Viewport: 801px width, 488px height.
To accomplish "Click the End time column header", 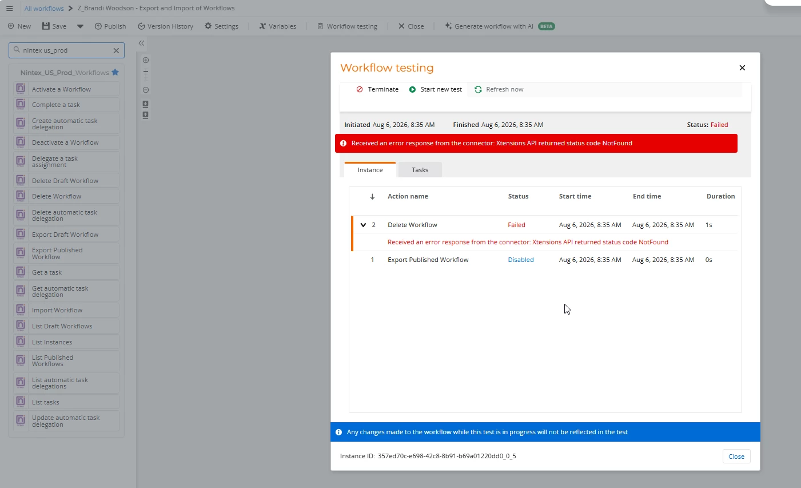I will point(647,196).
